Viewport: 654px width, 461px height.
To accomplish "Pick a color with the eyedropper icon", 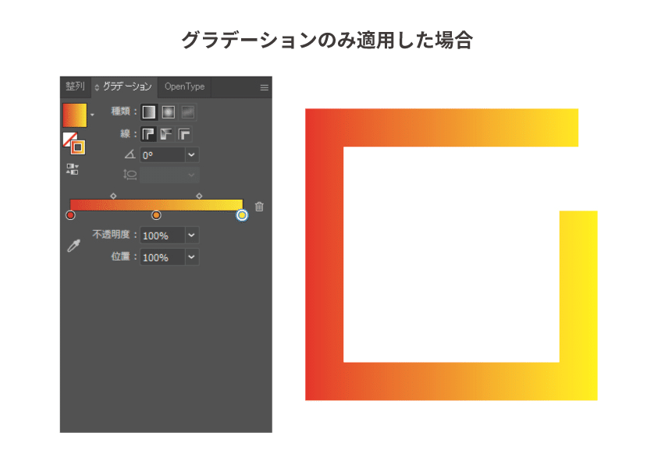I will (x=74, y=246).
